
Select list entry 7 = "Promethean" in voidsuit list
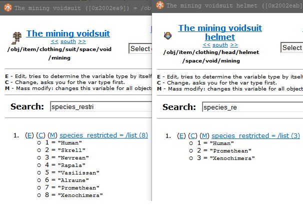[x=72, y=187]
